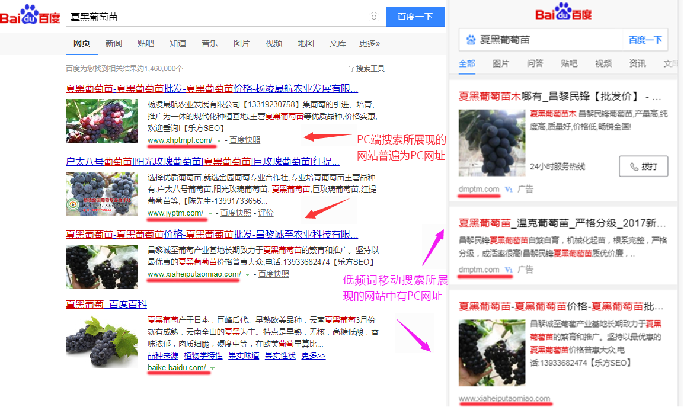Open dropdown arrow next to www.jyptm.com
This screenshot has width=684, height=407.
coord(210,213)
